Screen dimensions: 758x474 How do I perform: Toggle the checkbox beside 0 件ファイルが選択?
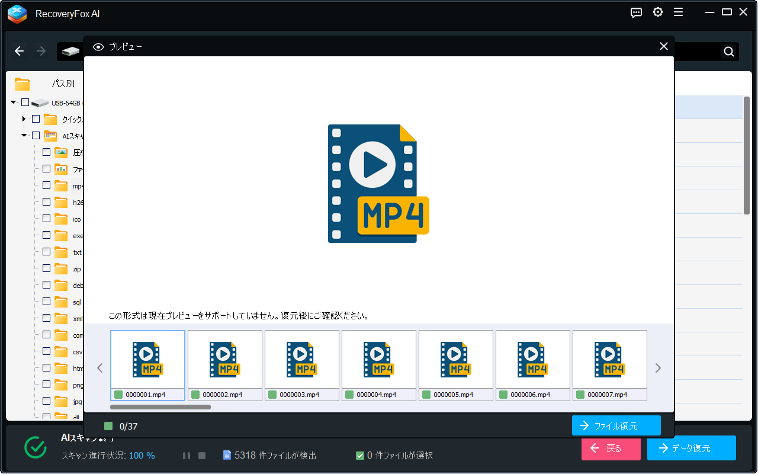pyautogui.click(x=360, y=456)
